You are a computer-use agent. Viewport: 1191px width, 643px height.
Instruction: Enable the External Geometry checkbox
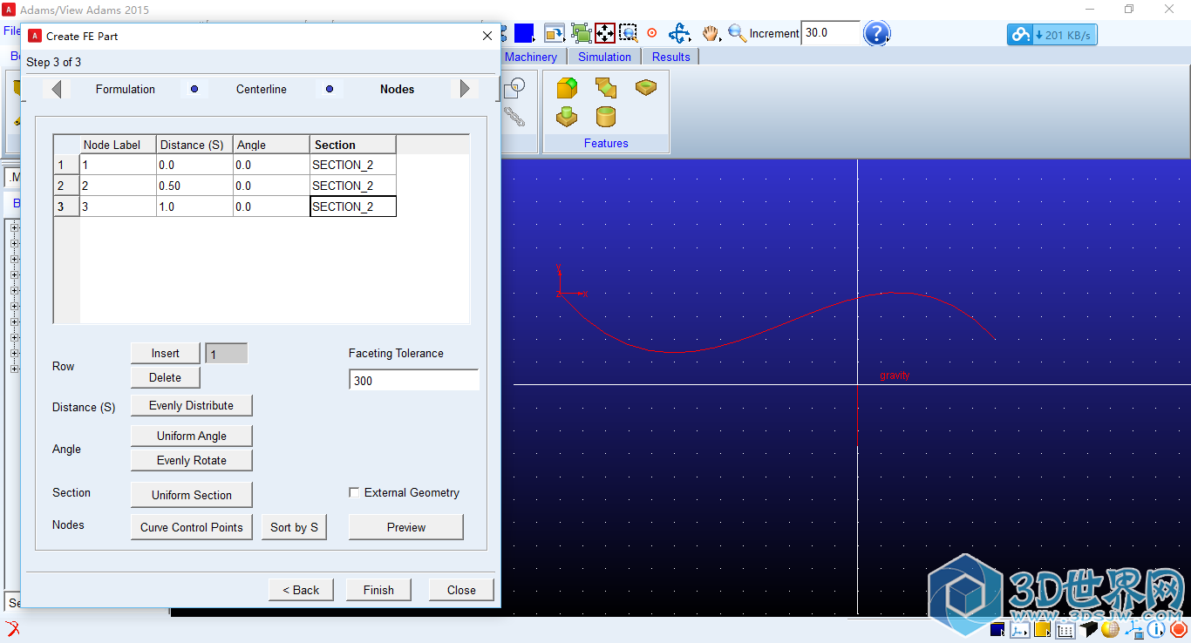(354, 492)
